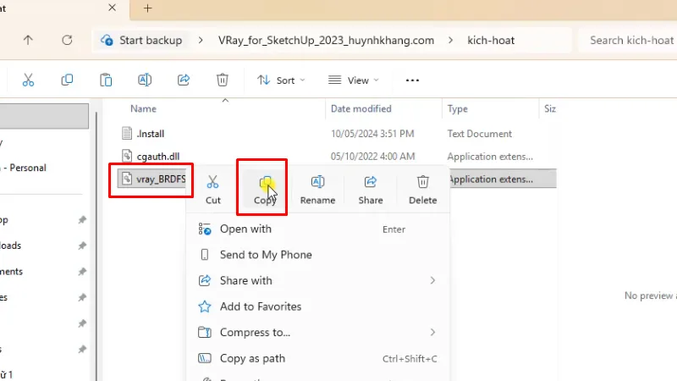Image resolution: width=677 pixels, height=381 pixels.
Task: Click cgauth.dll file icon
Action: click(x=126, y=156)
